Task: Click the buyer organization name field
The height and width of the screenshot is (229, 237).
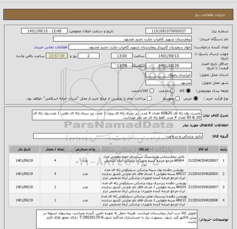Action: [123, 39]
